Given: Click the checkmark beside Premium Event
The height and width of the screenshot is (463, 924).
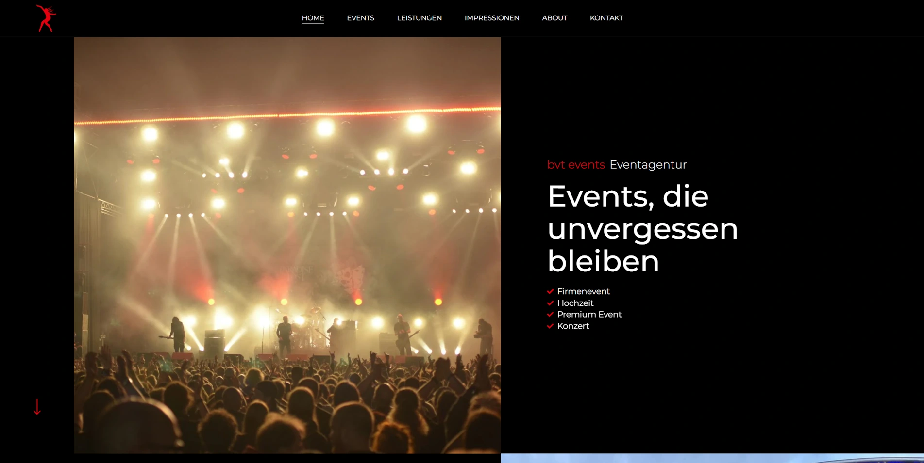Looking at the screenshot, I should (x=550, y=315).
